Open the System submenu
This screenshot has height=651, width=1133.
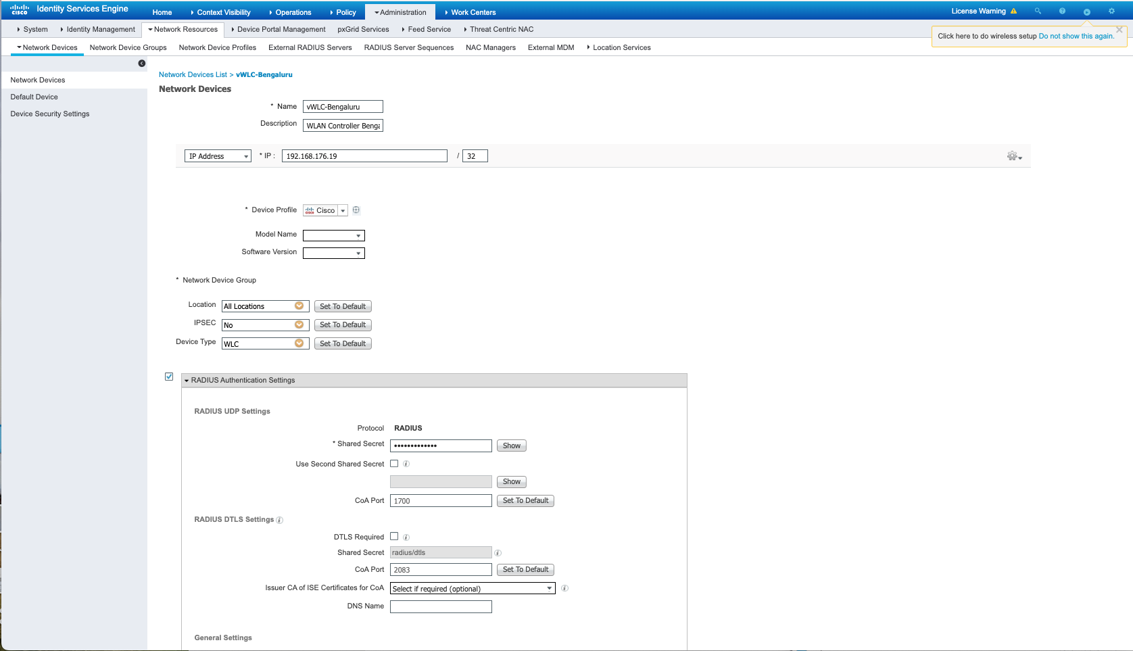[32, 29]
